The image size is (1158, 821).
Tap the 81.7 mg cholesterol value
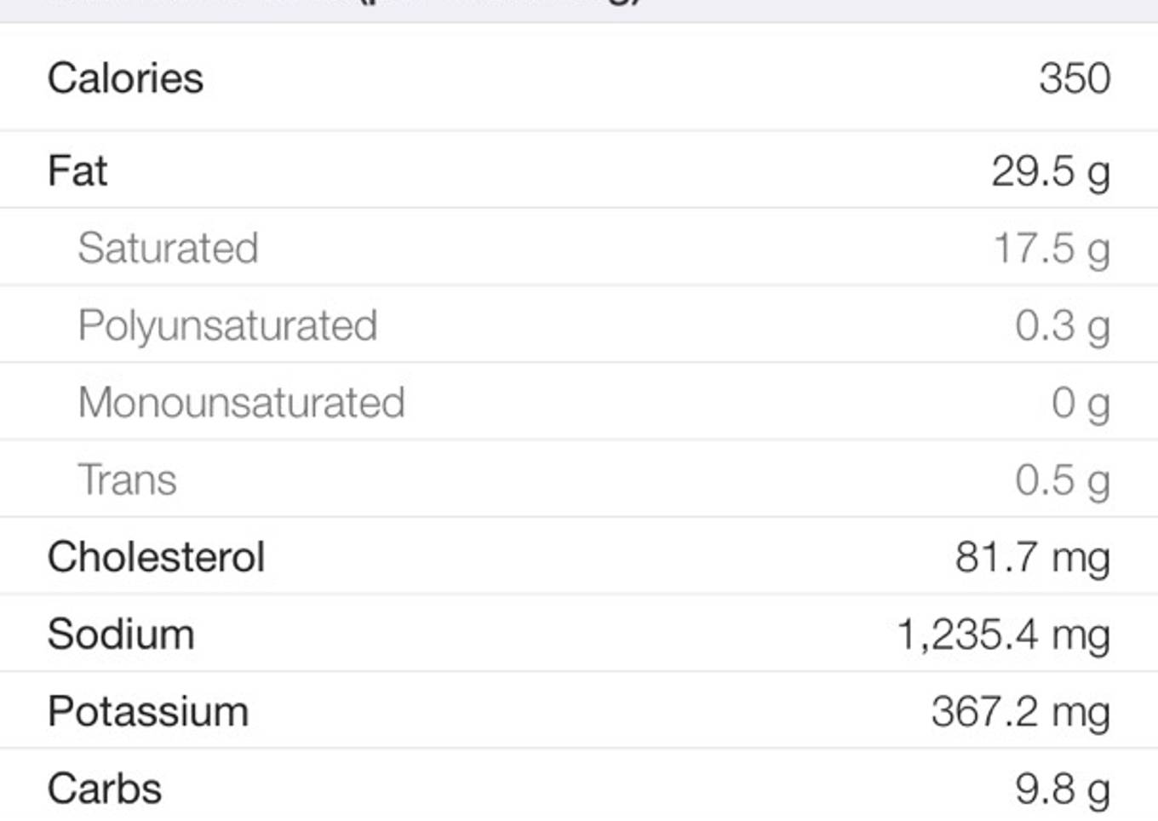coord(1033,559)
